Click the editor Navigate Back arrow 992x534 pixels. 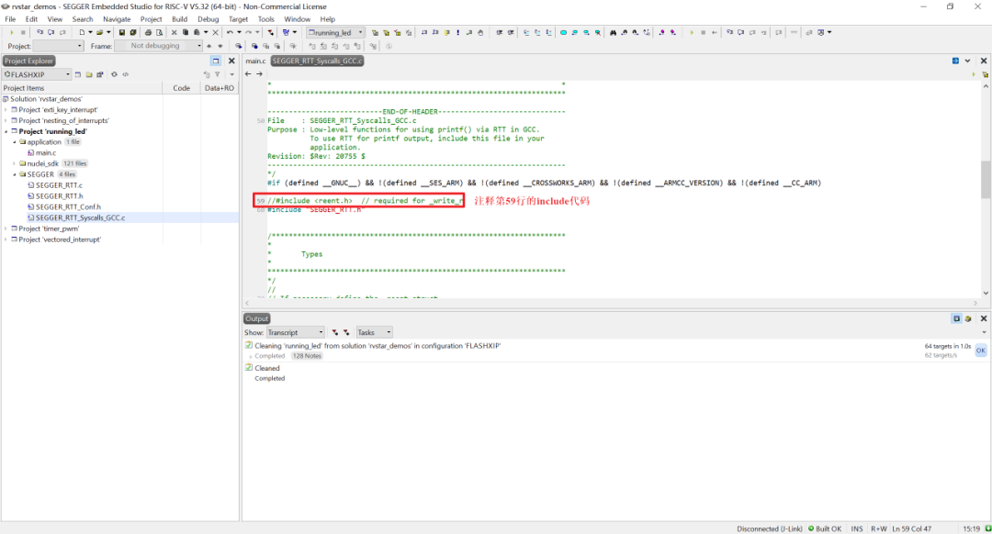(248, 74)
